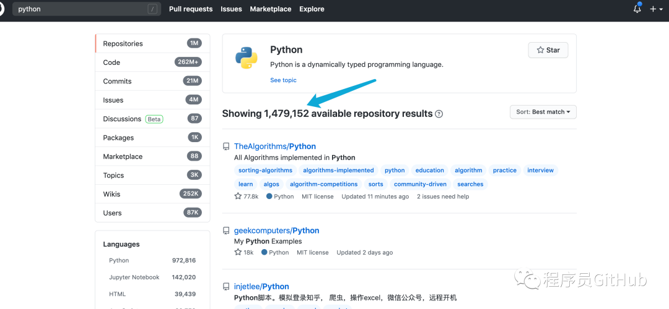
Task: Click the Python logo thumbnail
Action: pos(246,57)
